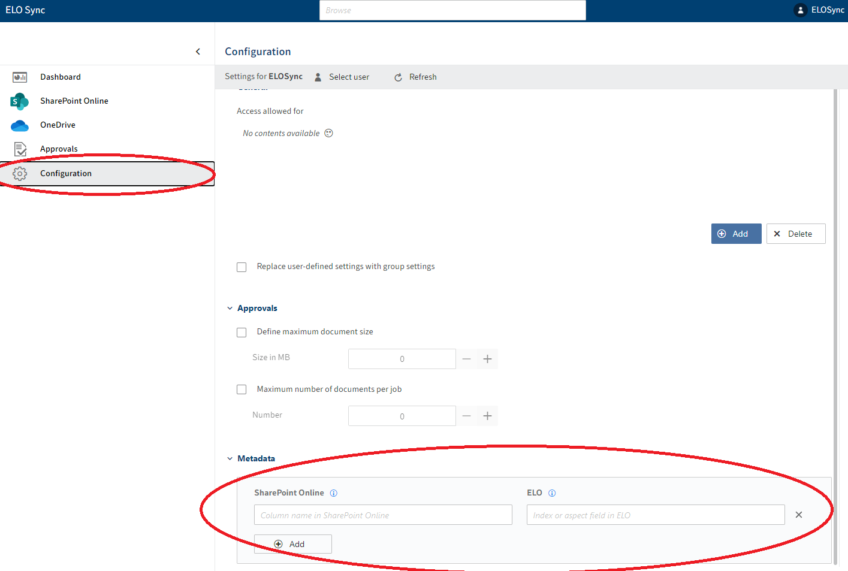Open Approvals using the document icon
The height and width of the screenshot is (571, 848).
[20, 149]
